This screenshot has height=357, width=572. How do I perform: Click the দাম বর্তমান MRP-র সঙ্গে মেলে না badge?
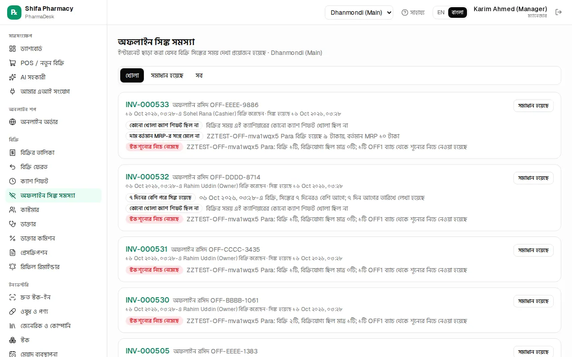[164, 136]
